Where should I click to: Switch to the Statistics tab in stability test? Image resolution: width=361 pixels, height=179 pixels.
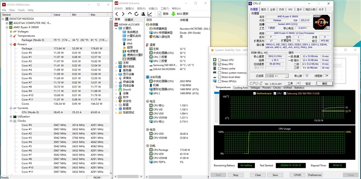(299, 88)
